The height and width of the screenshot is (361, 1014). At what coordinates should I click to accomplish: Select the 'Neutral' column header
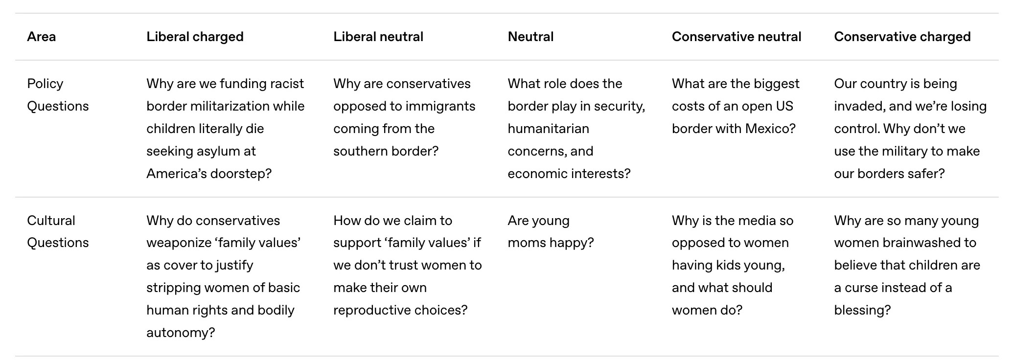pos(530,37)
